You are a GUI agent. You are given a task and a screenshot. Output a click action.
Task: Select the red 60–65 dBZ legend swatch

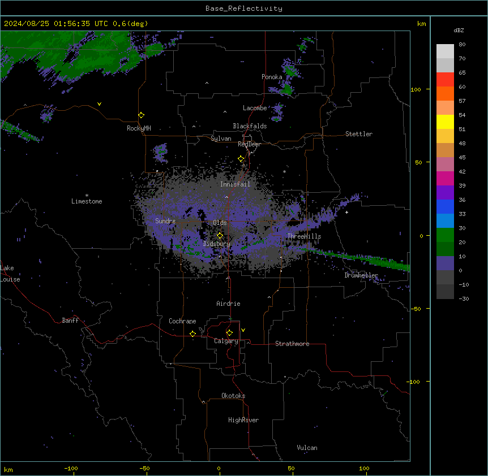(445, 80)
